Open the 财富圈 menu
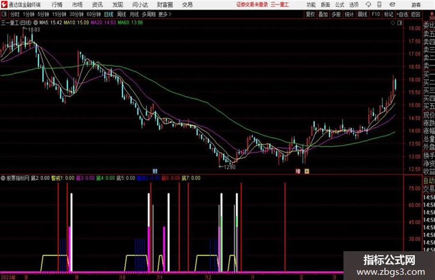Image resolution: width=435 pixels, height=280 pixels. [165, 5]
